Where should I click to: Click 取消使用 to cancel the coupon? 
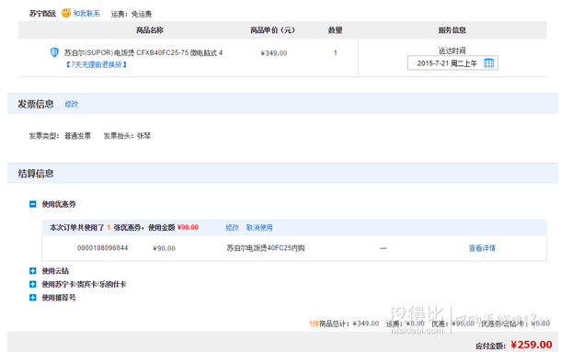(x=259, y=228)
